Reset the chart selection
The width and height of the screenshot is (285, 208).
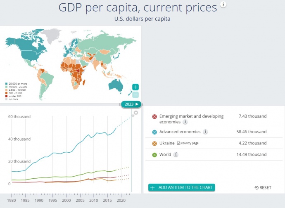[x=263, y=188]
